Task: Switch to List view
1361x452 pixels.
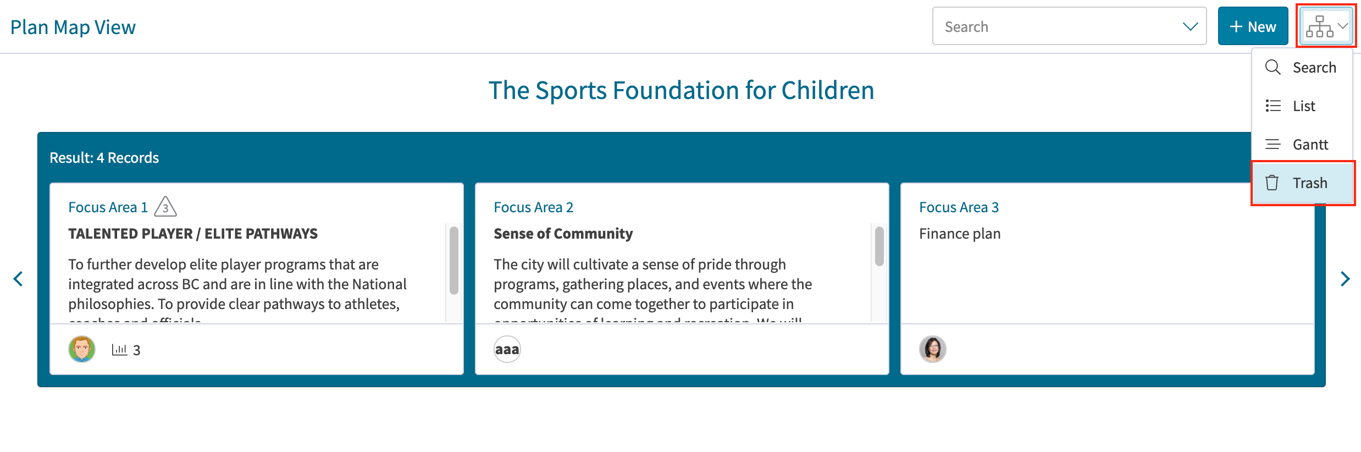Action: [1302, 106]
